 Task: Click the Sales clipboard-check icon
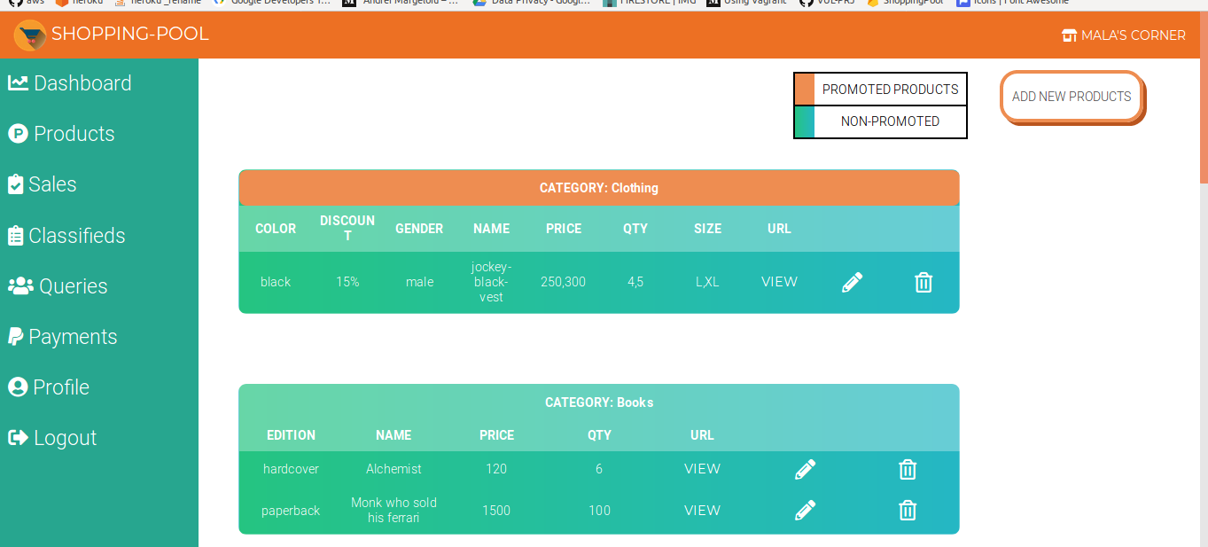click(x=15, y=184)
